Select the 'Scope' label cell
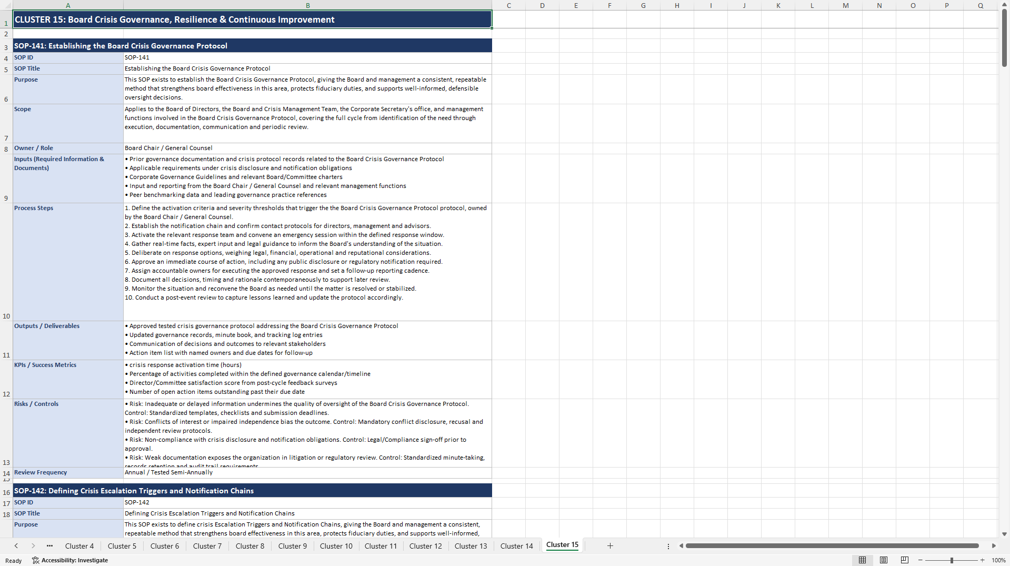The image size is (1010, 566). pos(68,124)
